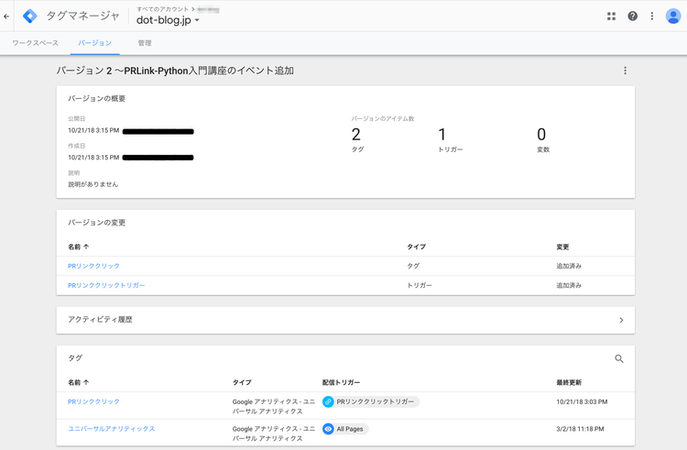The height and width of the screenshot is (450, 687).
Task: Click the 10/21/18 3:03 PM last updated cell
Action: (582, 401)
